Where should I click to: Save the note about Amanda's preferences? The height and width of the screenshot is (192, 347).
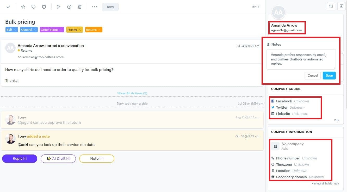pos(329,75)
